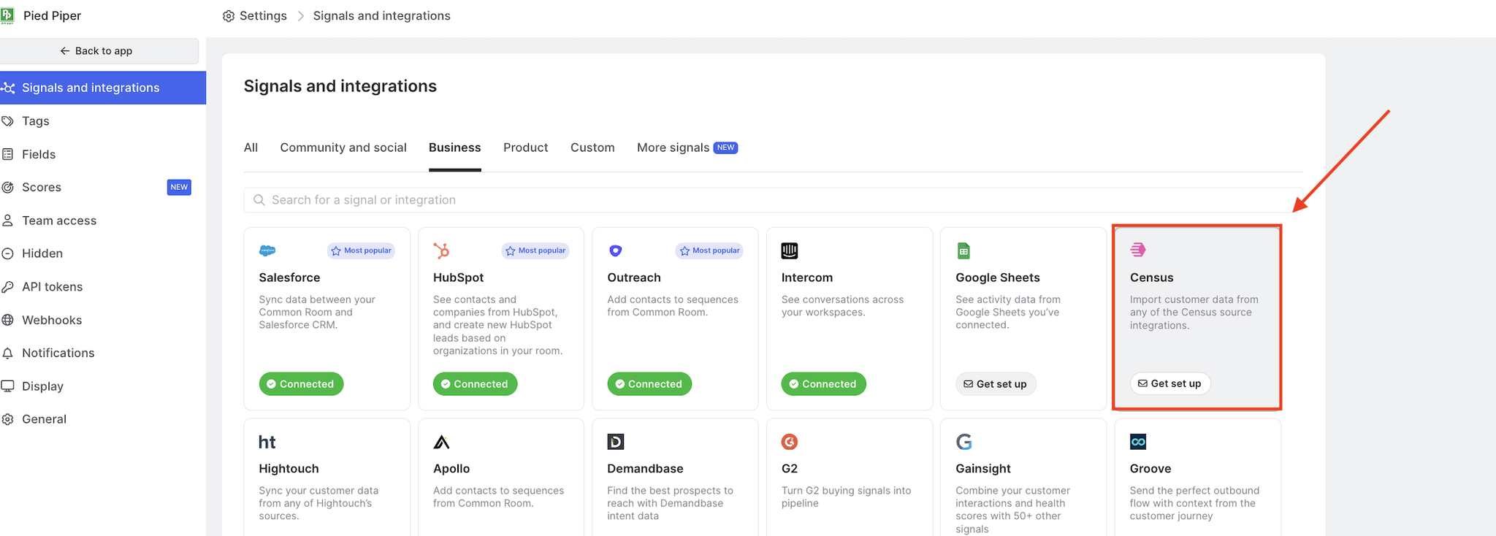
Task: Focus the signal or integration search field
Action: 774,200
